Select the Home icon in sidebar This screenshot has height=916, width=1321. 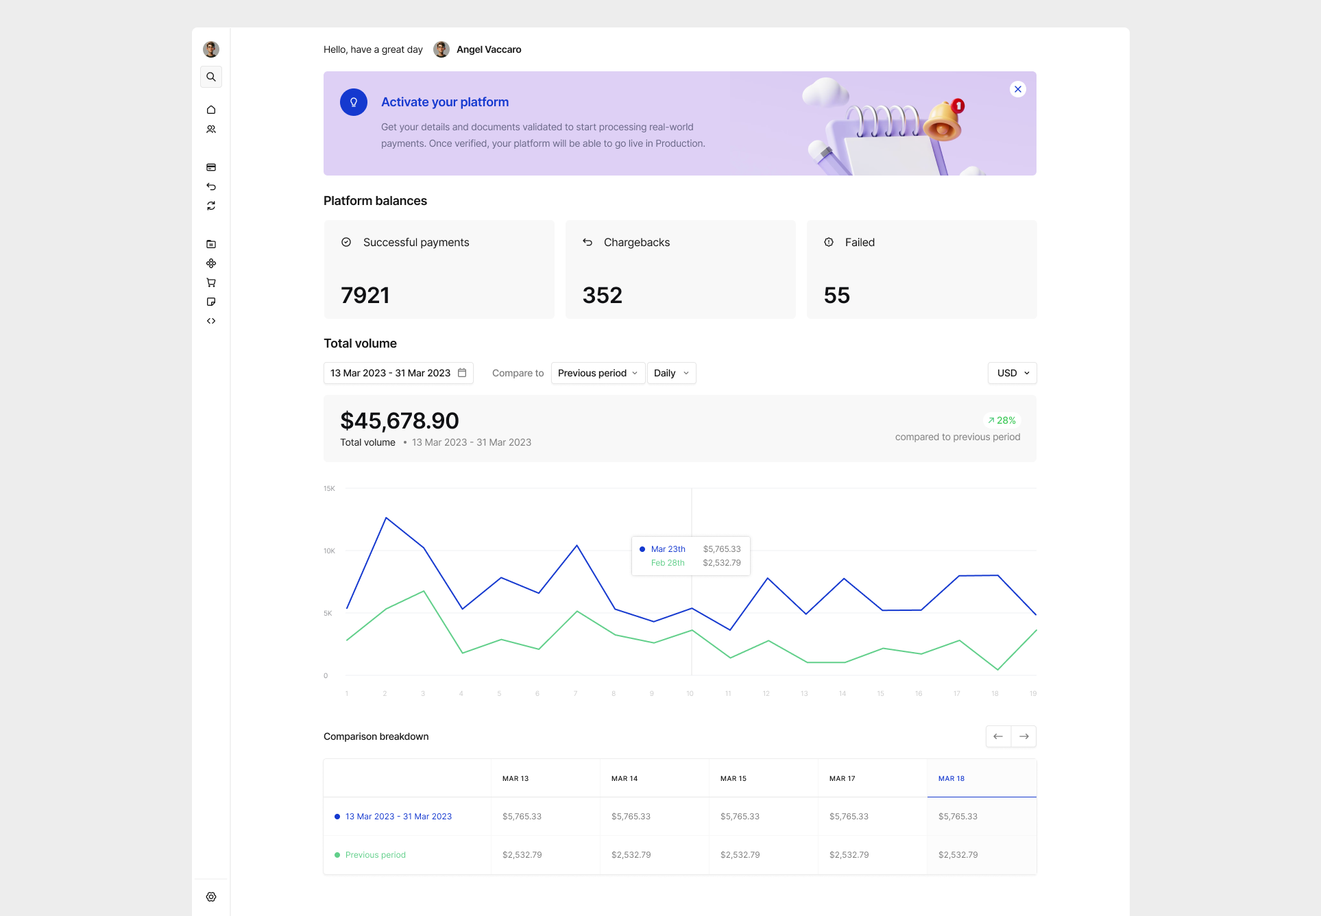click(211, 110)
